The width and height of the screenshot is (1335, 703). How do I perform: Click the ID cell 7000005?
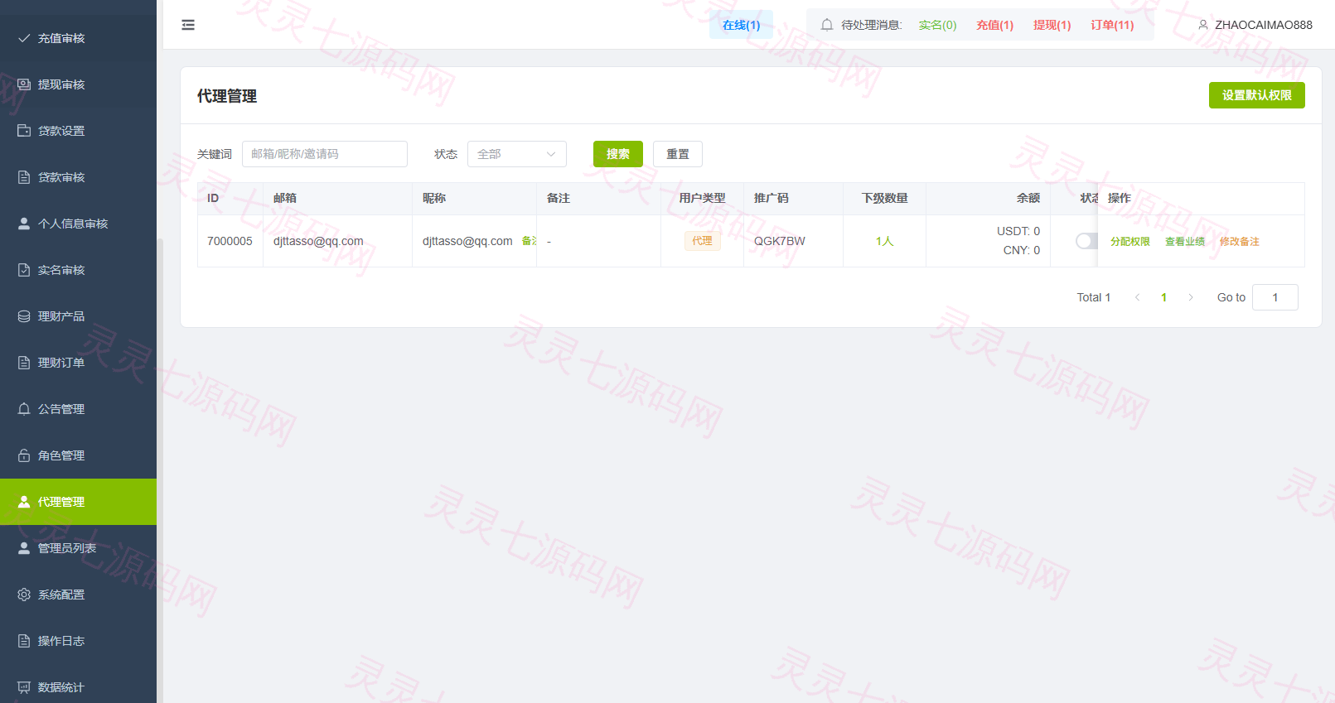click(x=230, y=241)
